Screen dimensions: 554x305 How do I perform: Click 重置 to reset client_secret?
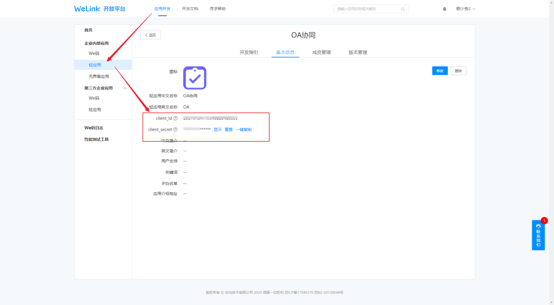coord(229,130)
